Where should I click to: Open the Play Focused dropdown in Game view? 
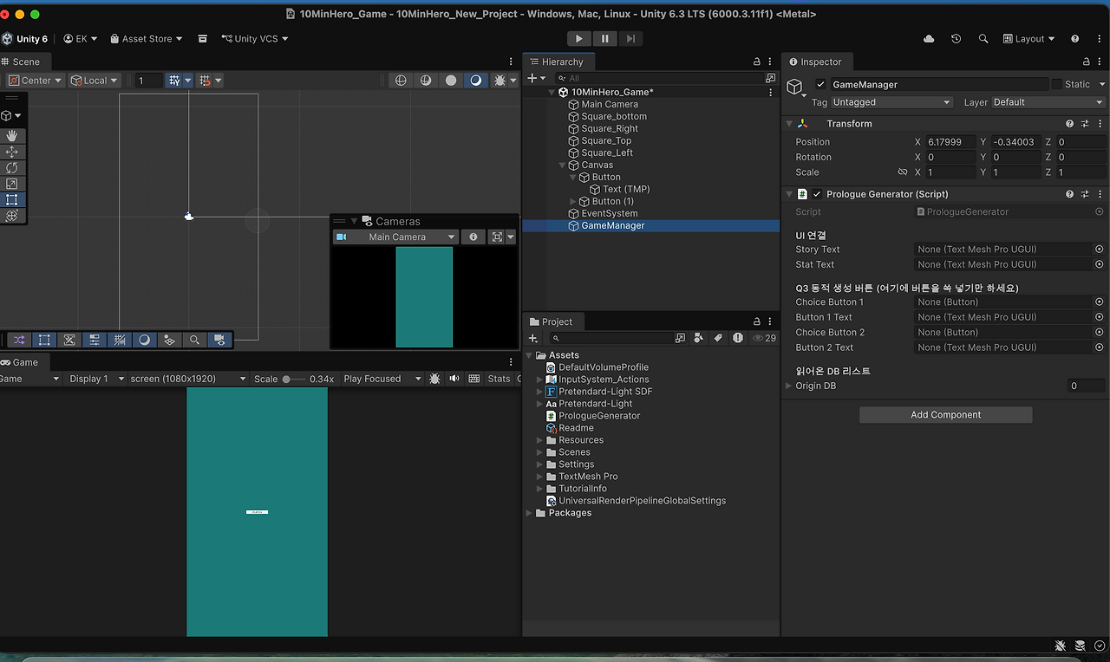[x=382, y=379]
